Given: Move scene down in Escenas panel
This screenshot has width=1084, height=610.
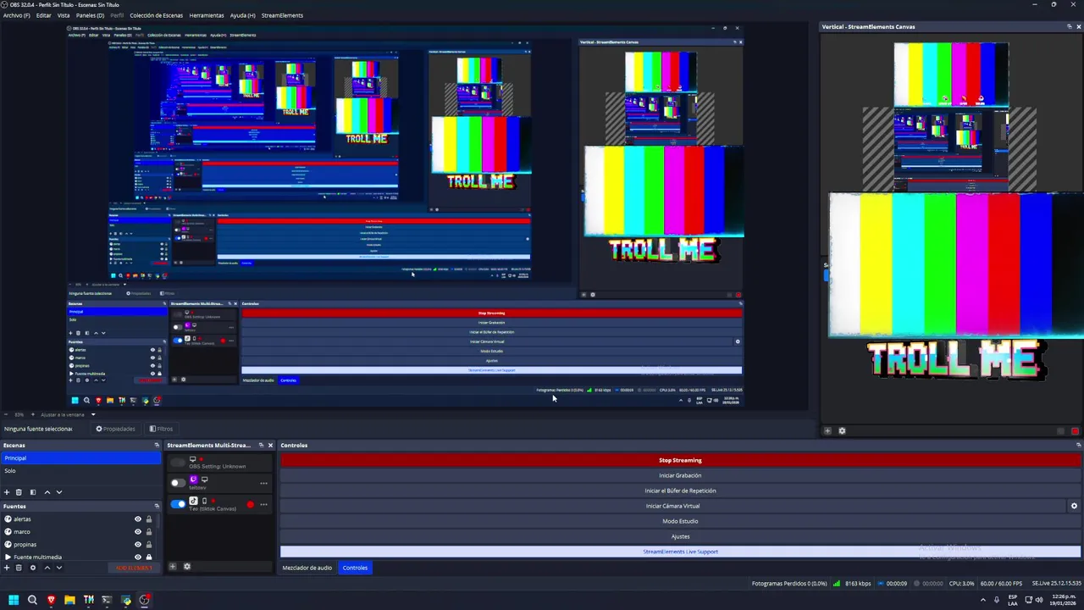Looking at the screenshot, I should tap(58, 492).
